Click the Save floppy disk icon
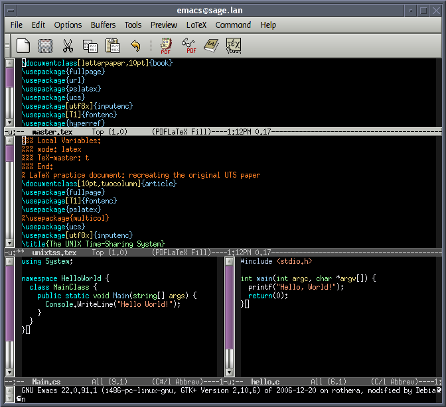The height and width of the screenshot is (407, 446). click(45, 46)
